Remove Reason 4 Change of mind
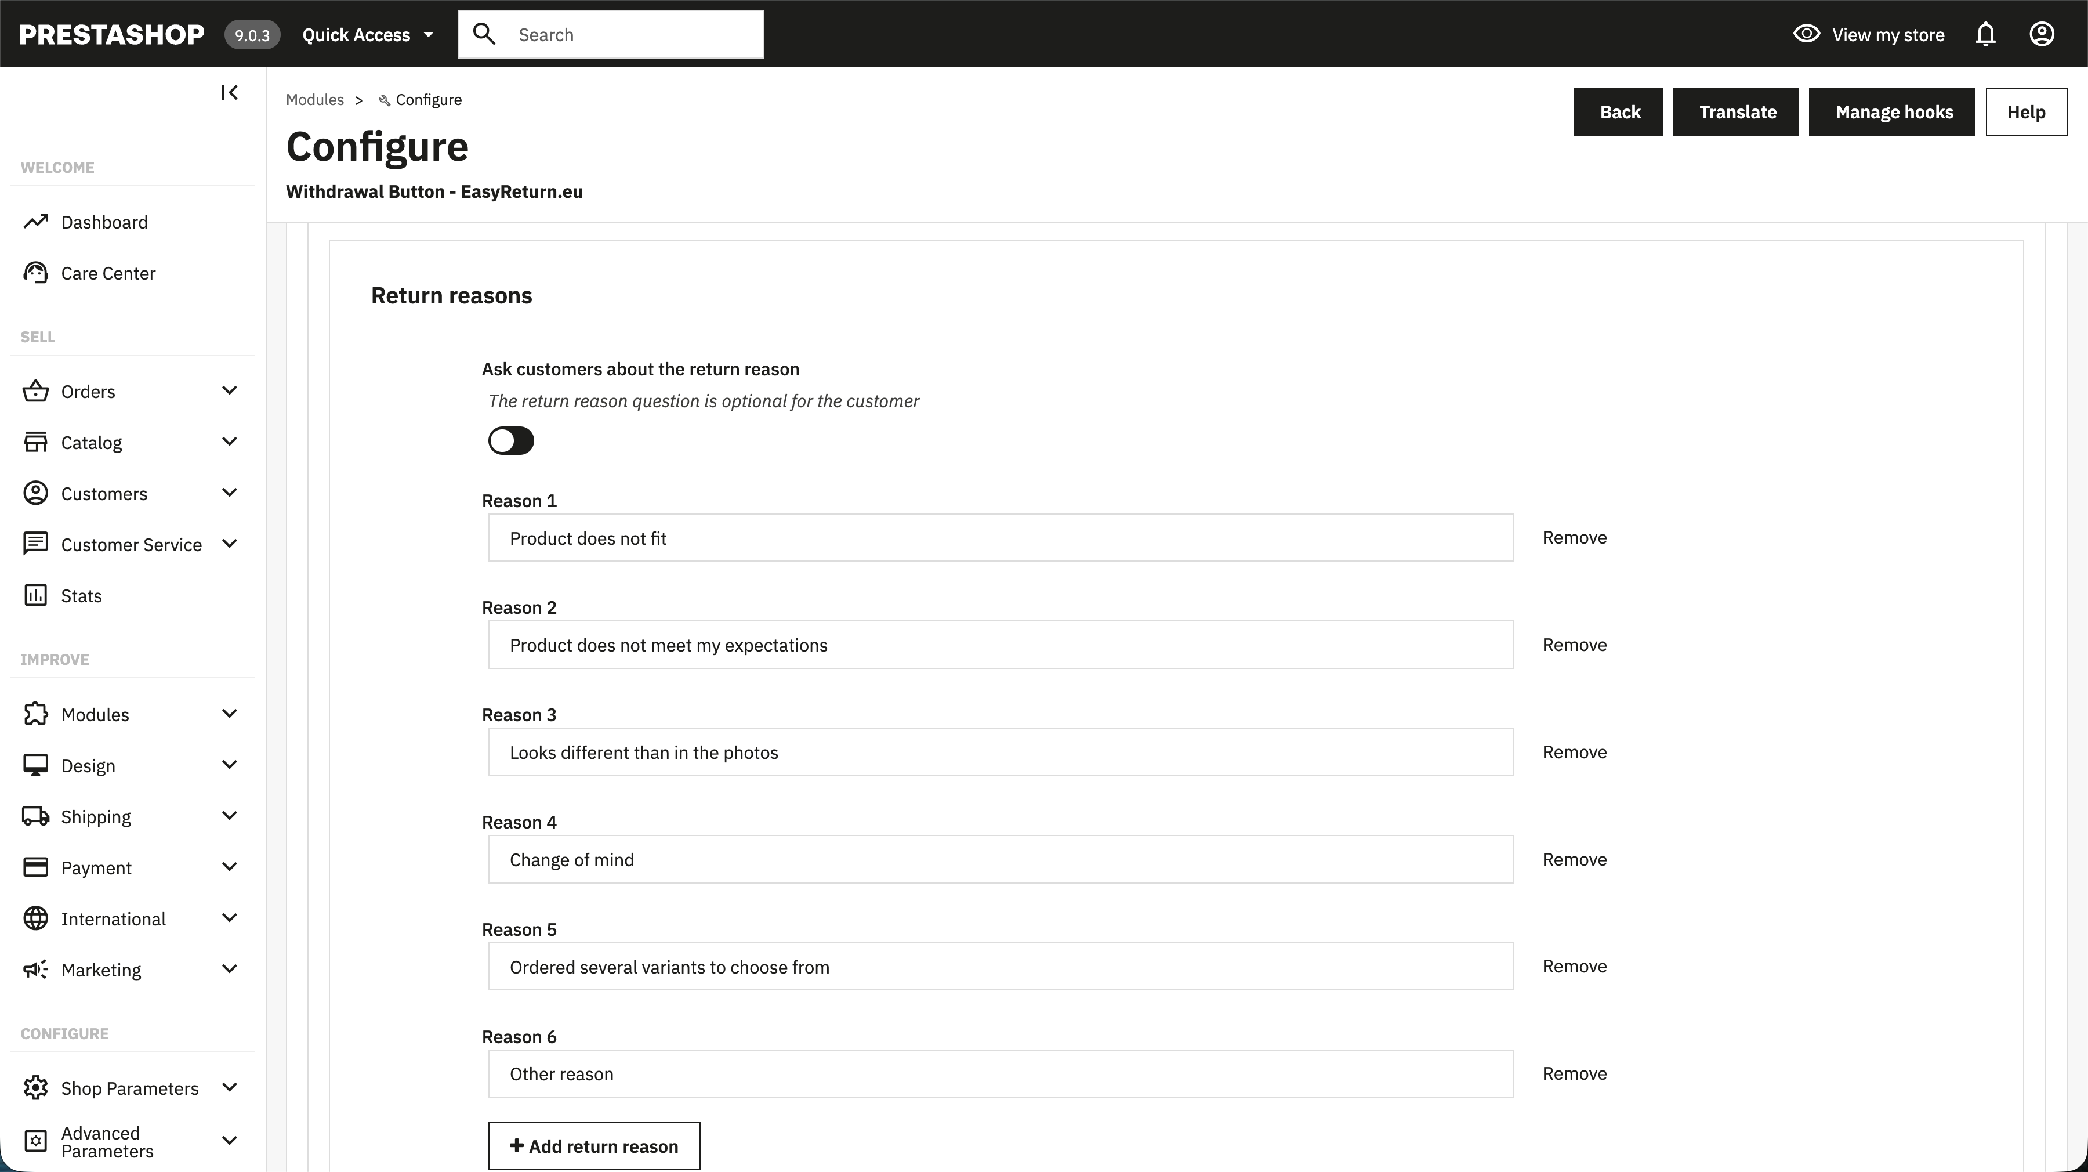Viewport: 2088px width, 1172px height. [1574, 859]
